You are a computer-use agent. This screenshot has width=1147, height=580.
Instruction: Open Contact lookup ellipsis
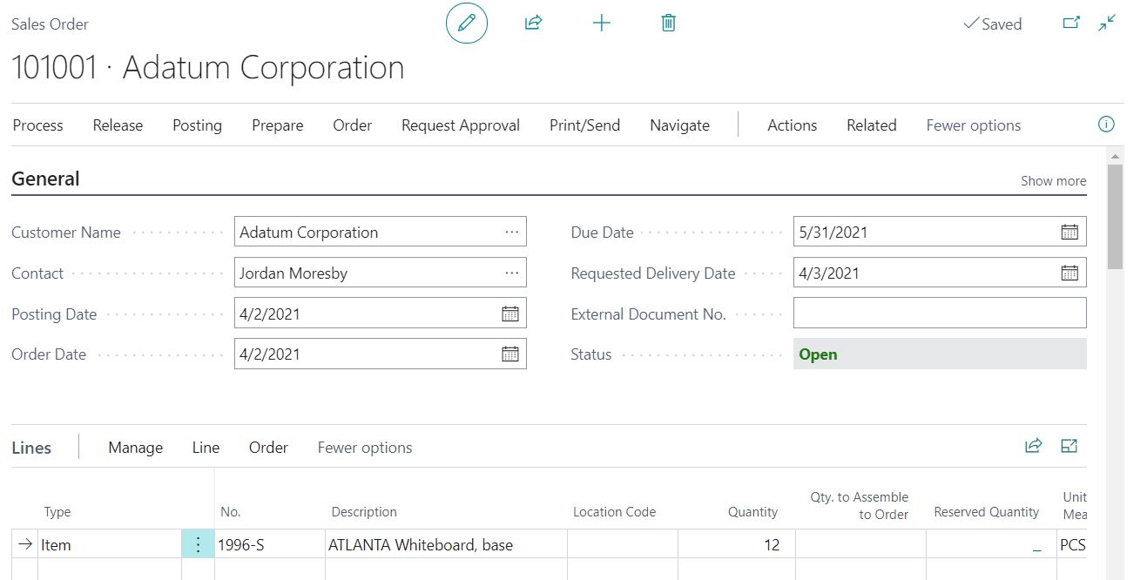pyautogui.click(x=511, y=273)
